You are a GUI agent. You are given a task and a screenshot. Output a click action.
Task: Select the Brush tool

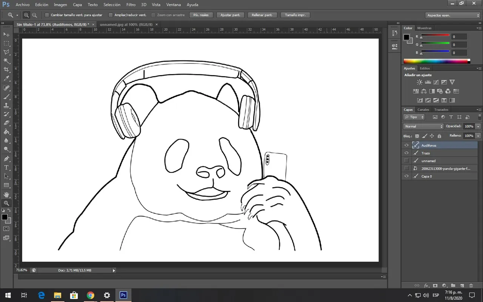(x=6, y=97)
